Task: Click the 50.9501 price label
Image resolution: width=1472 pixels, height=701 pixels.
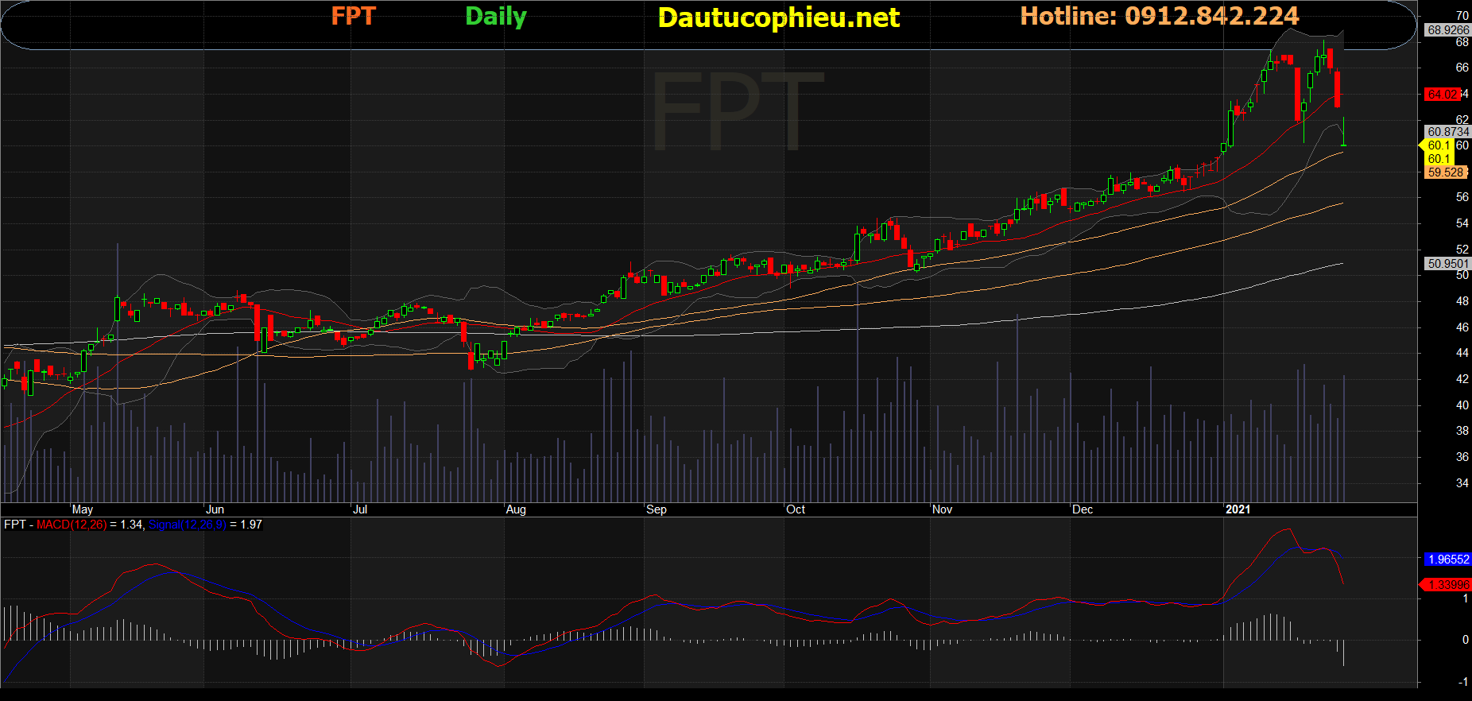Action: pyautogui.click(x=1448, y=264)
